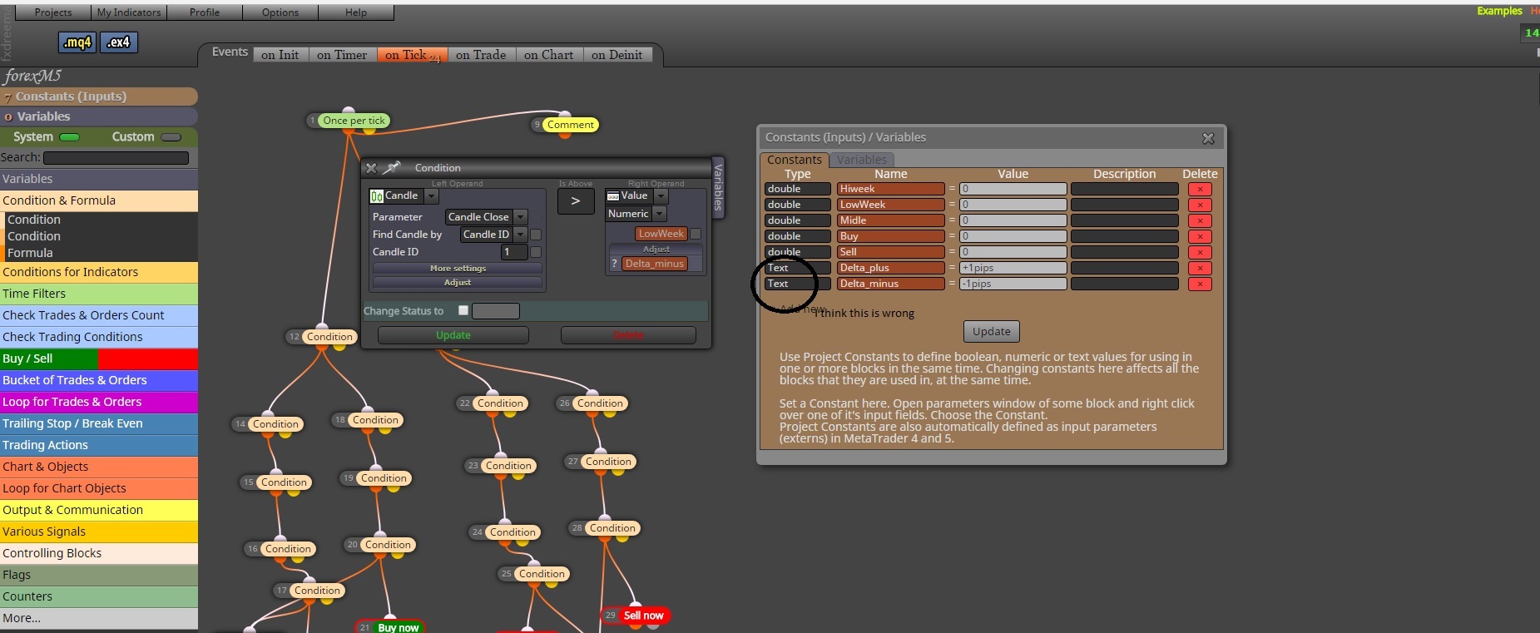Select Condition block number 12
Screen dimensions: 1540x633
329,337
